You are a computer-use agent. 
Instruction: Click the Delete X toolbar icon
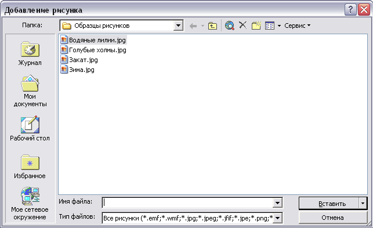pyautogui.click(x=242, y=25)
